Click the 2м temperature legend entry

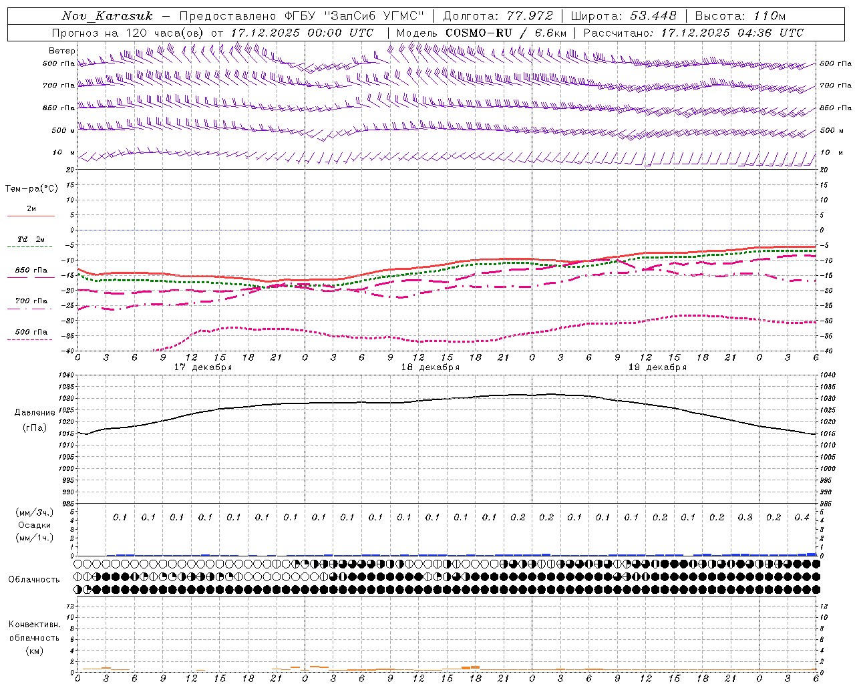tap(31, 209)
